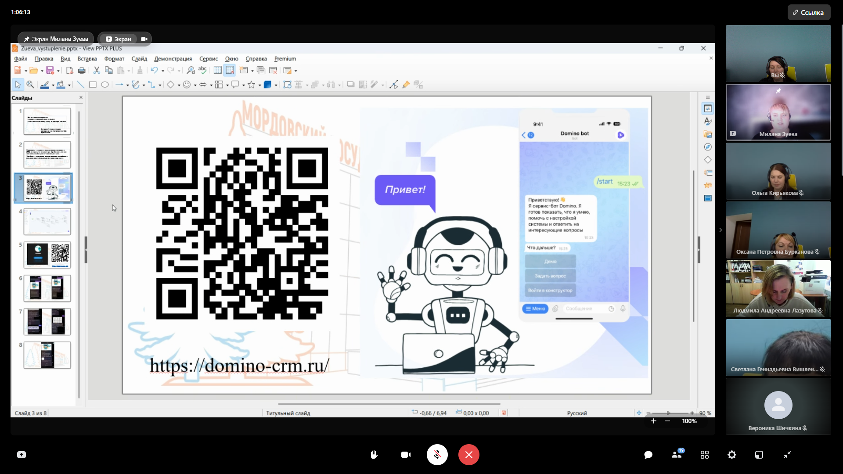Open the Properties sidebar deck
Viewport: 843px width, 474px height.
click(x=708, y=108)
